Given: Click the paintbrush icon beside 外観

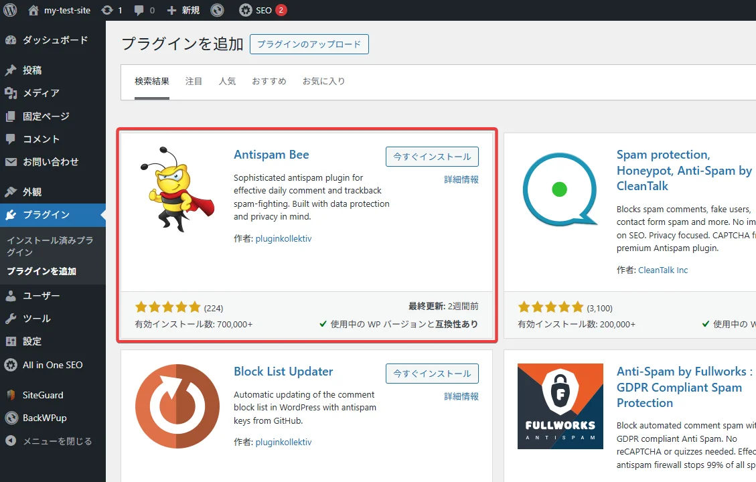Looking at the screenshot, I should click(x=11, y=192).
